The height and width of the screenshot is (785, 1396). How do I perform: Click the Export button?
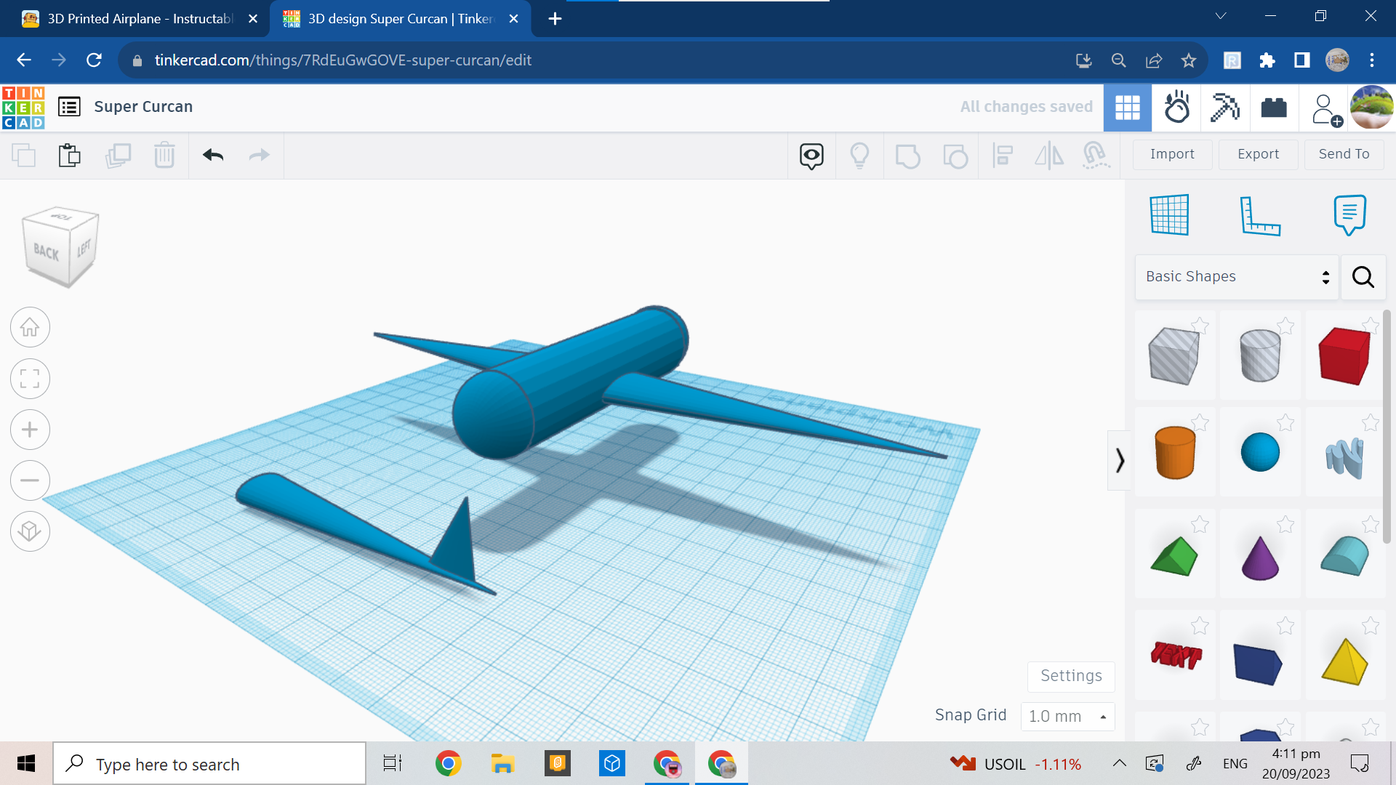(1258, 154)
